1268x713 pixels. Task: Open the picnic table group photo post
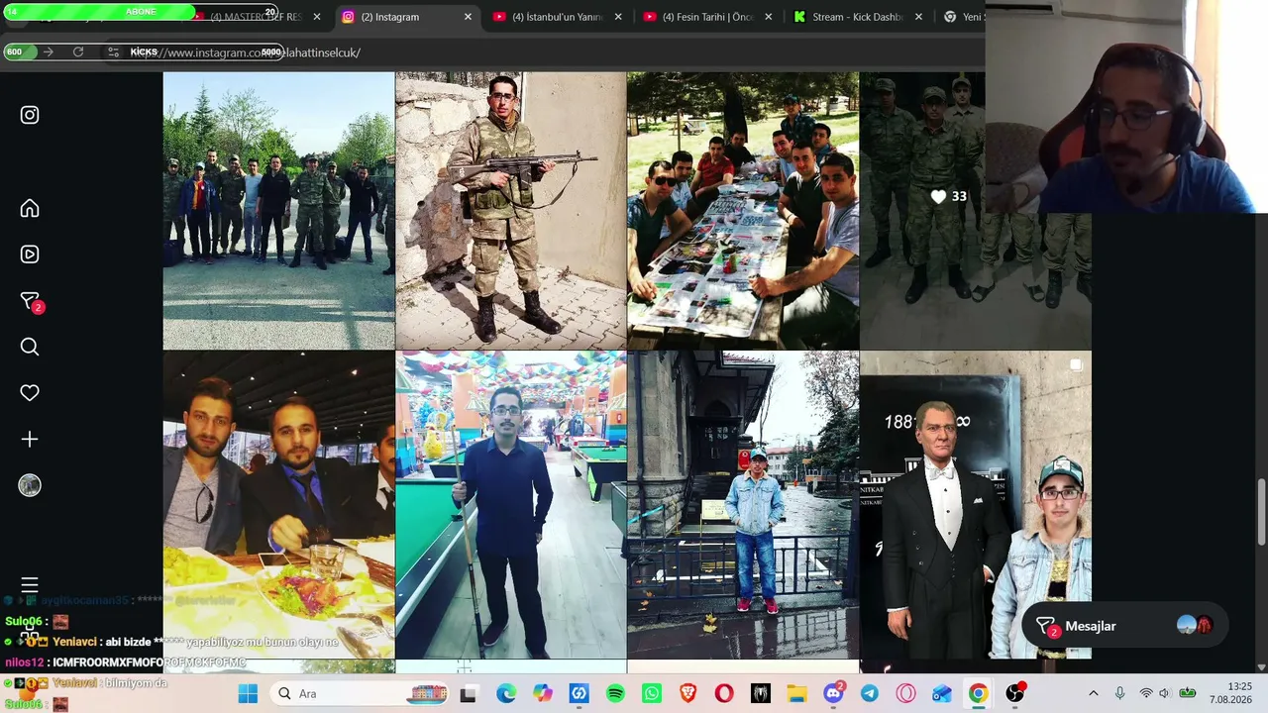pos(743,210)
